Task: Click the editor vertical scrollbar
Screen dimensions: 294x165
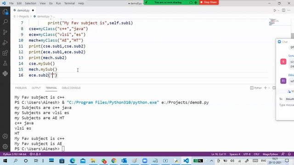Action: point(292,36)
